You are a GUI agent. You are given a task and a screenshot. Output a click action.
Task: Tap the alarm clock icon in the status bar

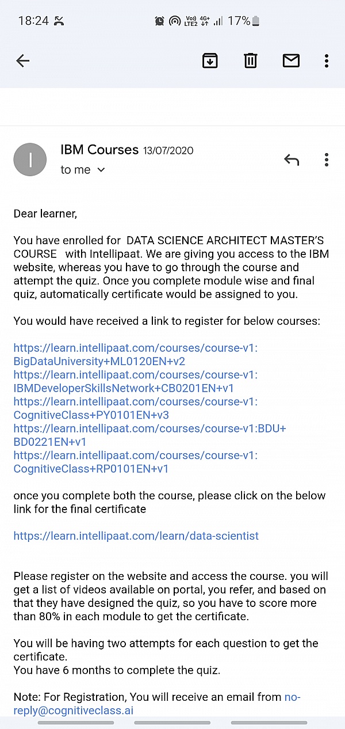160,20
